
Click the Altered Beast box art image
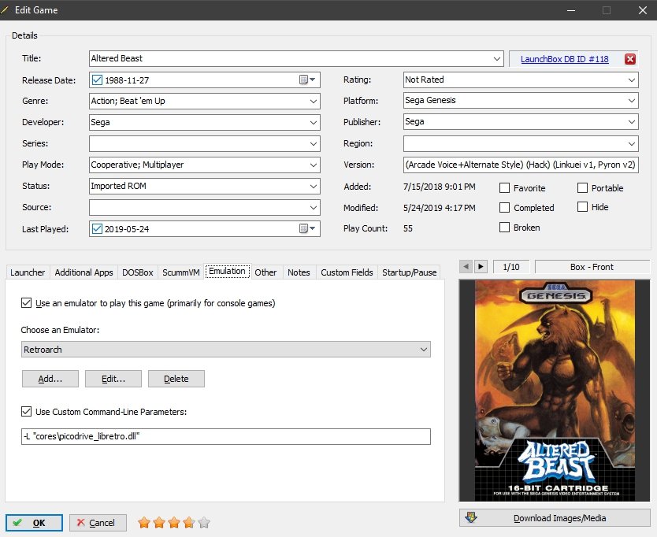point(555,391)
